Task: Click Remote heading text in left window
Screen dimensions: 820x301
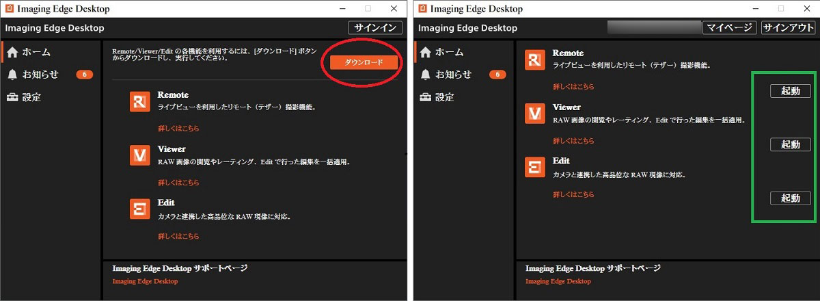Action: [173, 94]
